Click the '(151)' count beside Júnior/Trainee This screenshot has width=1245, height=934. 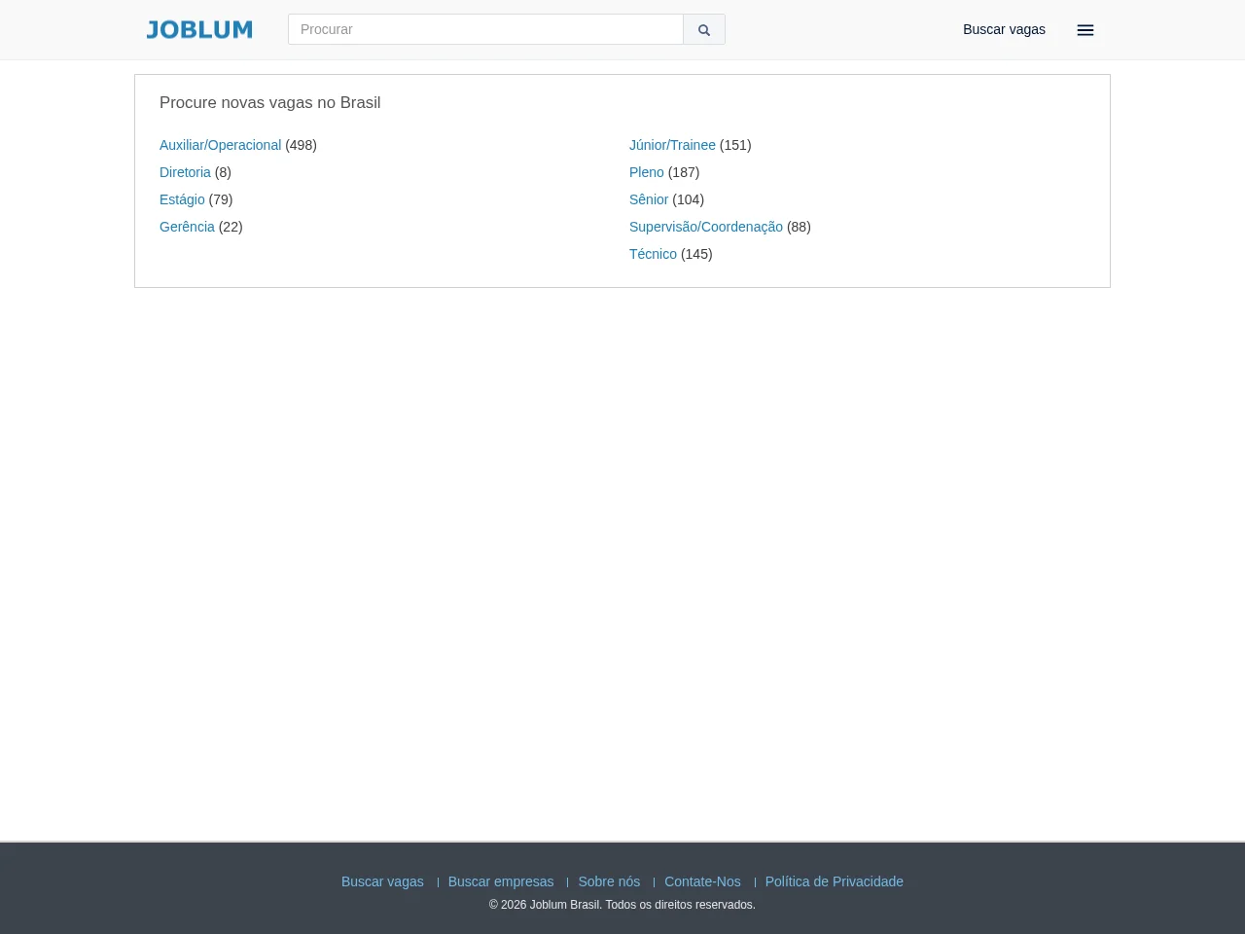pyautogui.click(x=735, y=145)
